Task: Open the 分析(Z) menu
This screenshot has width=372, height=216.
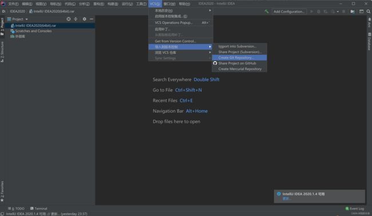Action: pos(84,4)
